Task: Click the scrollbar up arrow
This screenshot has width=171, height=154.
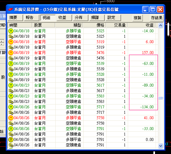Action: click(160, 26)
